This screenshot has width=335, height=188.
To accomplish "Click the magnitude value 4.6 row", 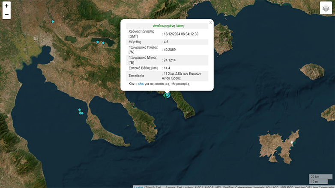I will [166, 42].
